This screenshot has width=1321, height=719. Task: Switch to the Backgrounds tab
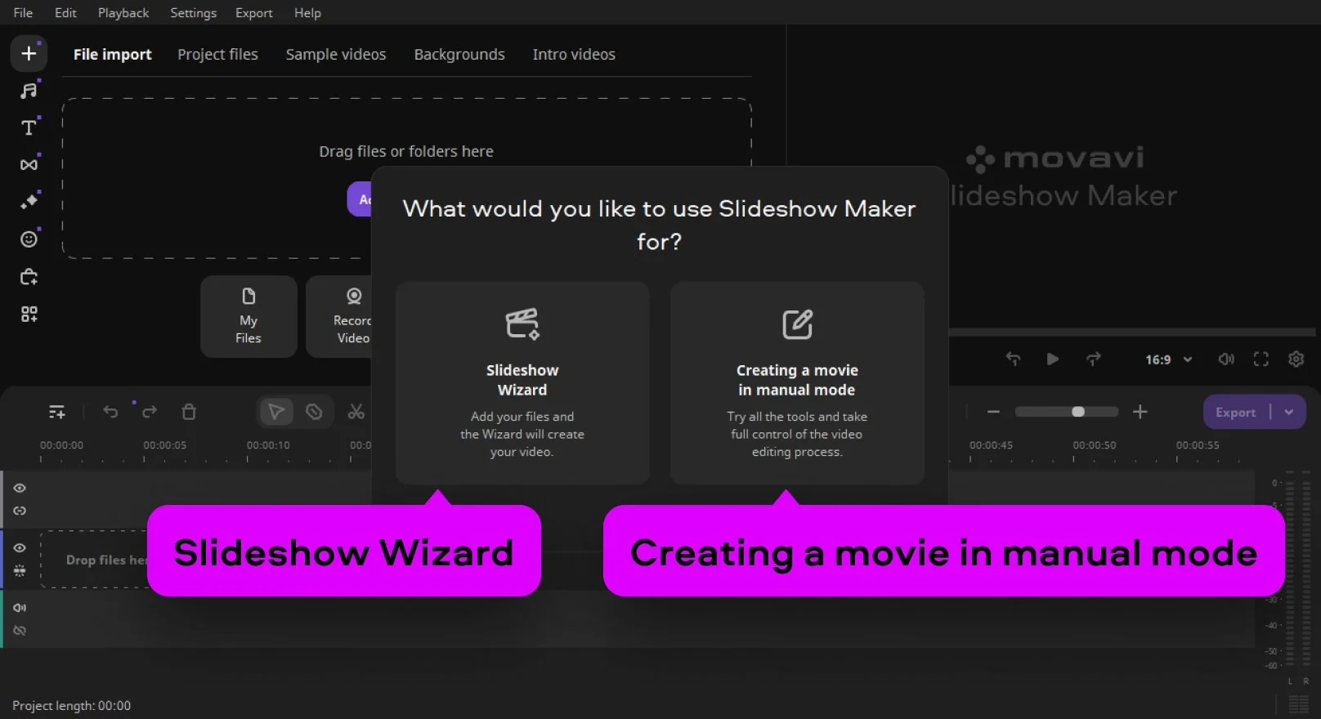(459, 55)
